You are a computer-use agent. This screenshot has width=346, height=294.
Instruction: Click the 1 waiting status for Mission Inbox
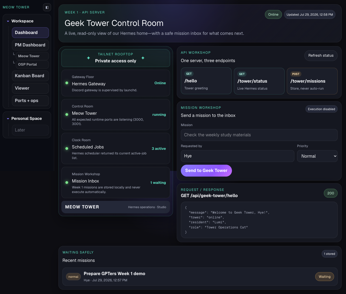(x=158, y=183)
